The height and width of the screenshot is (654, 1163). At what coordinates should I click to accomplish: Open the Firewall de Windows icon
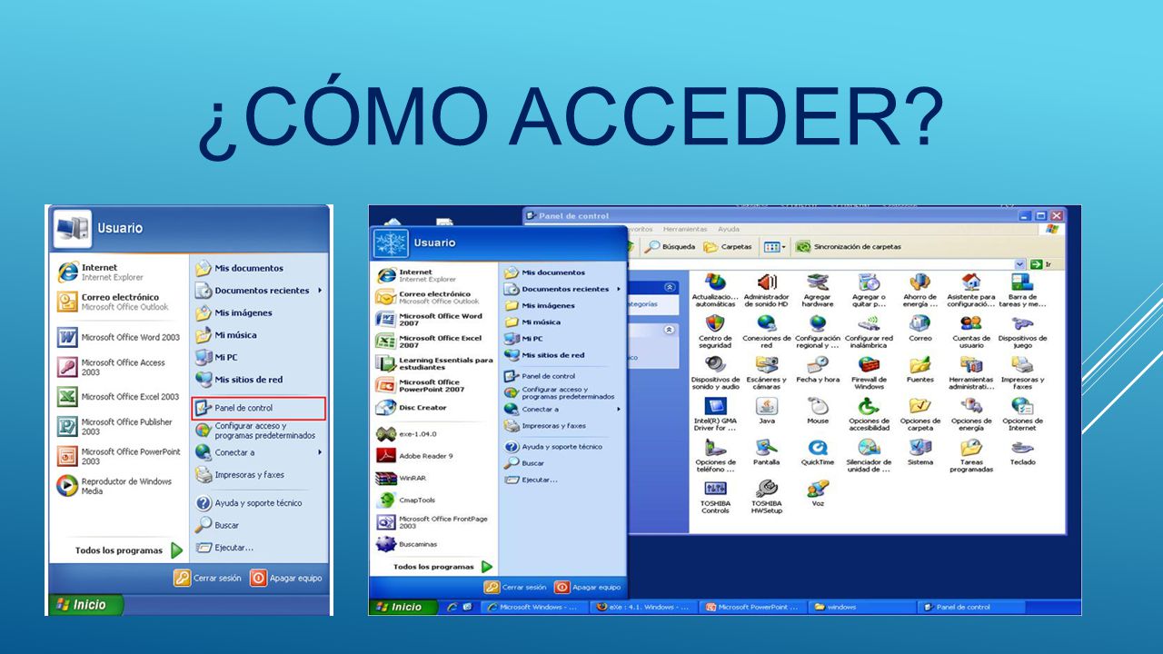(869, 372)
